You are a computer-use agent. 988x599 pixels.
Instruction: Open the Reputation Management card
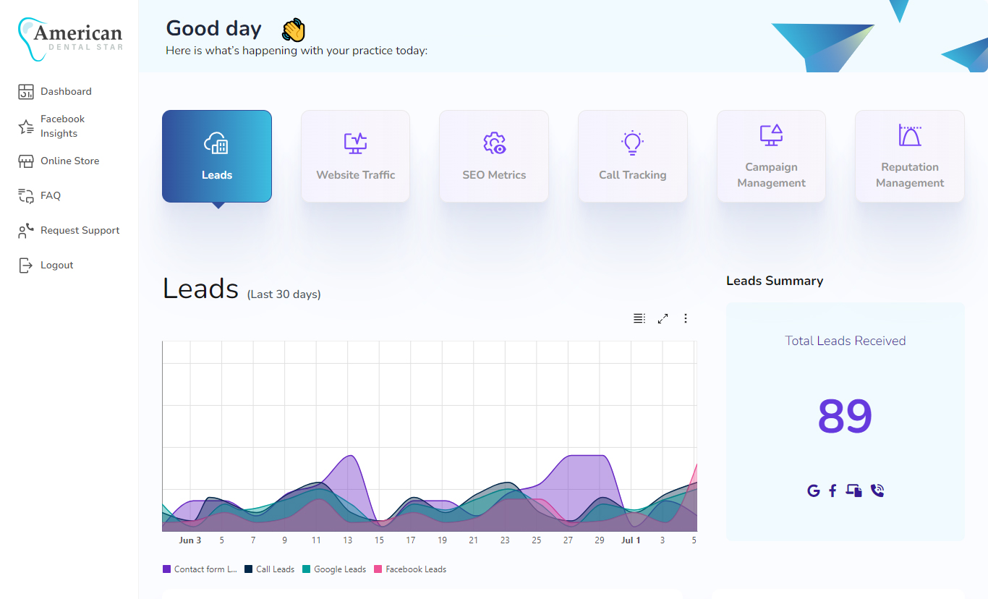pyautogui.click(x=910, y=156)
